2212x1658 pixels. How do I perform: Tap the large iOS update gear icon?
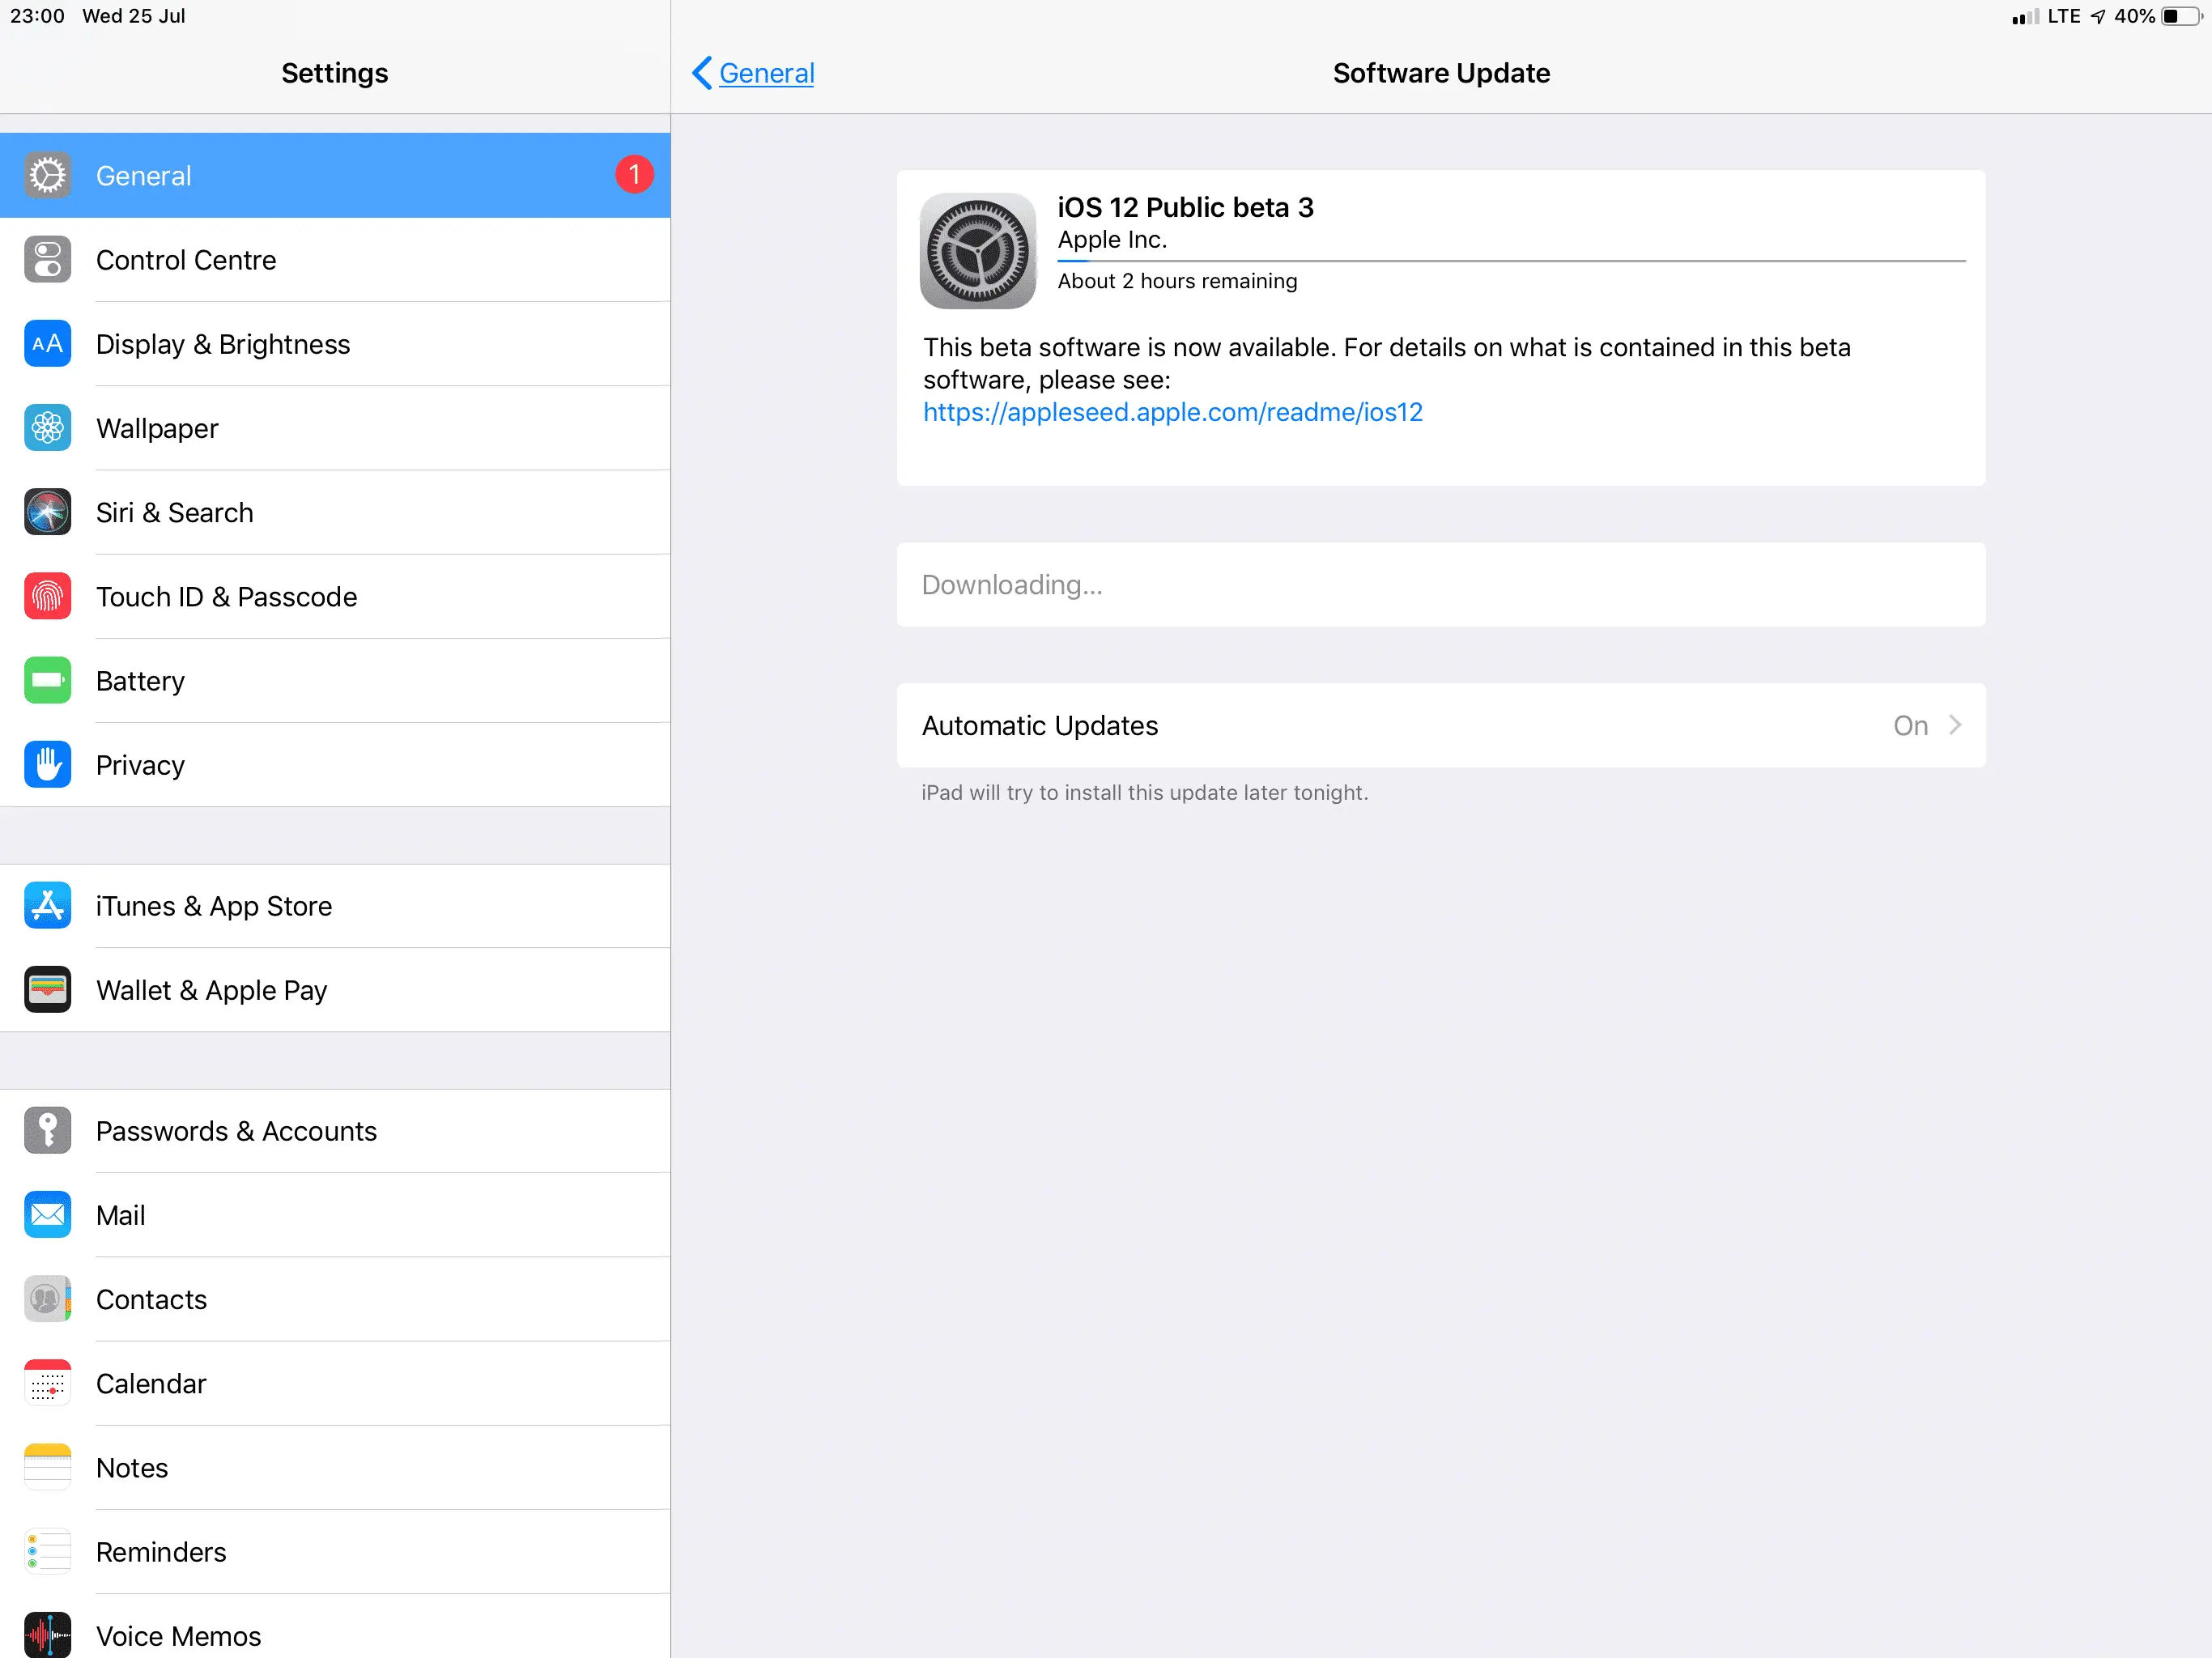(977, 251)
